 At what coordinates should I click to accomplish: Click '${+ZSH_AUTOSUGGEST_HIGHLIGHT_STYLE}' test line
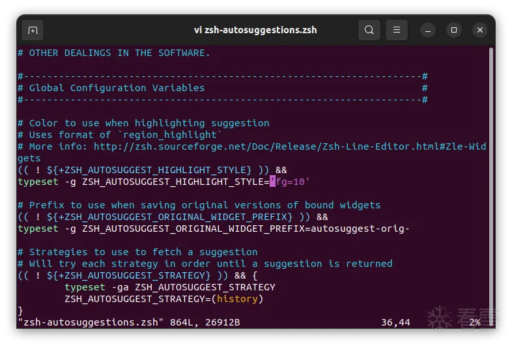coord(152,170)
